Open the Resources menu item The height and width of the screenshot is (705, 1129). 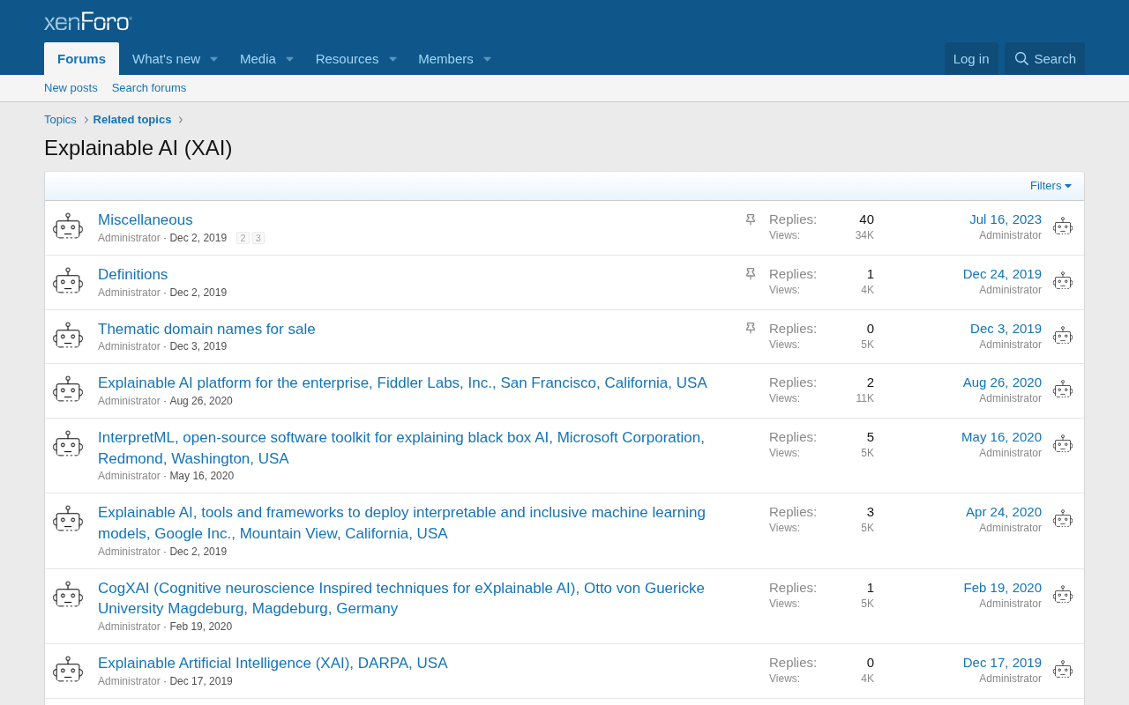point(347,59)
